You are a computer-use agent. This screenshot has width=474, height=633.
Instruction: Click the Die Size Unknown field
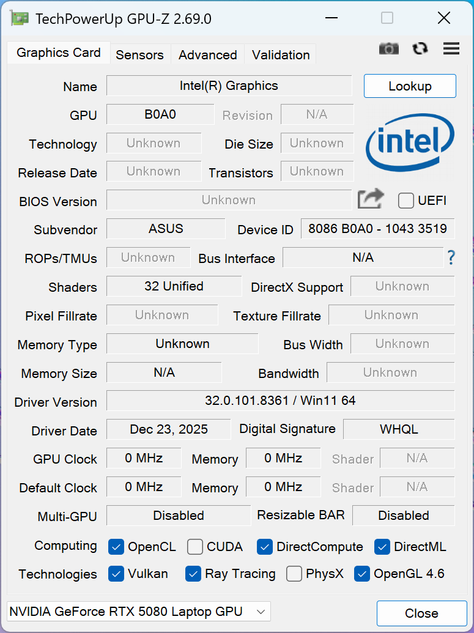(317, 143)
